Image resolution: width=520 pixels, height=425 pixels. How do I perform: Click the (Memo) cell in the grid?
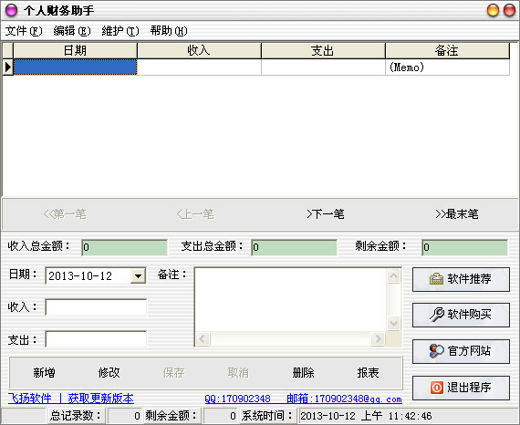447,67
